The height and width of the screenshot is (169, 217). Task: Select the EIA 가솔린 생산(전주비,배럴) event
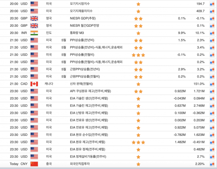pos(89,98)
